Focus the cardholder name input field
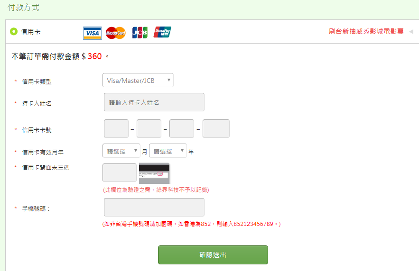The image size is (419, 271). tap(154, 102)
